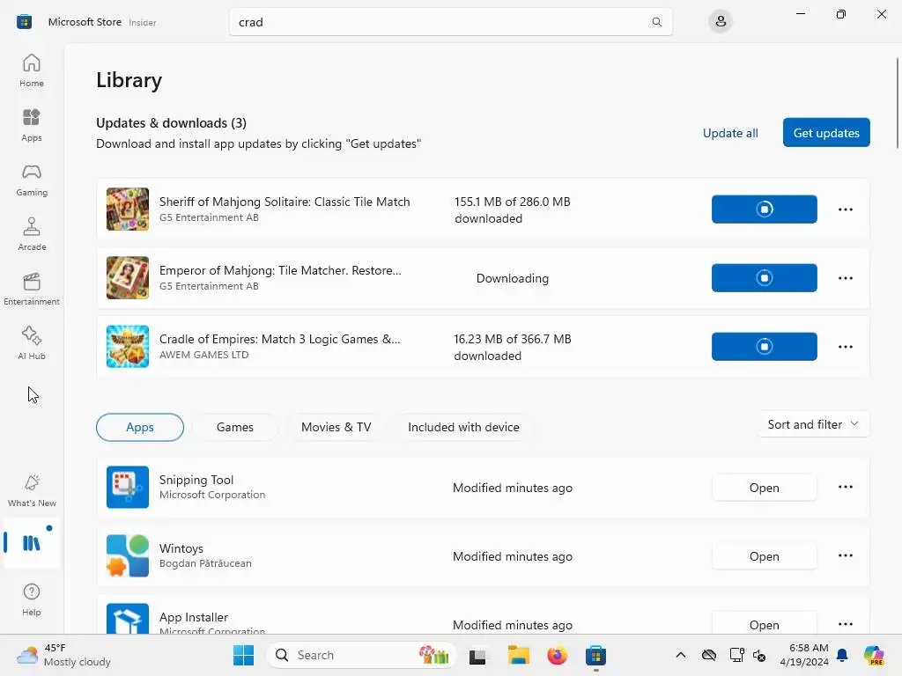Go to Apps in the sidebar
Viewport: 902px width, 676px height.
32,125
